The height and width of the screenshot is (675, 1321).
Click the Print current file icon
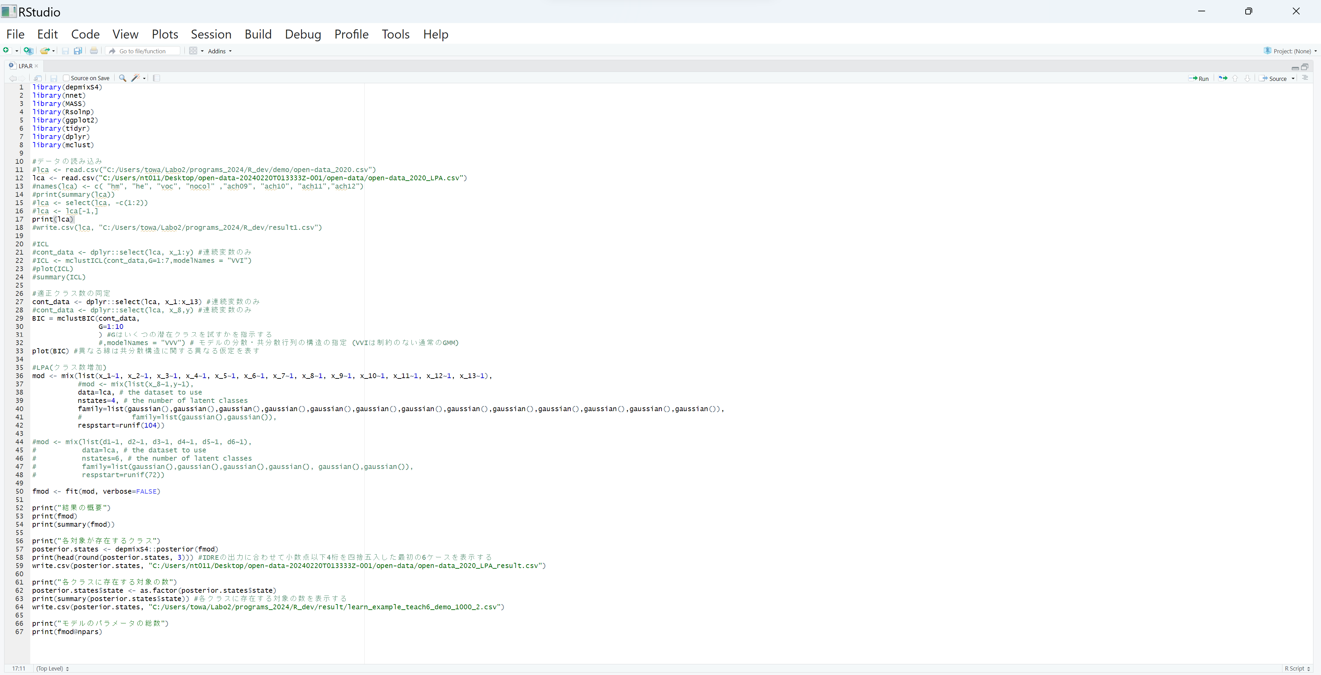click(94, 51)
